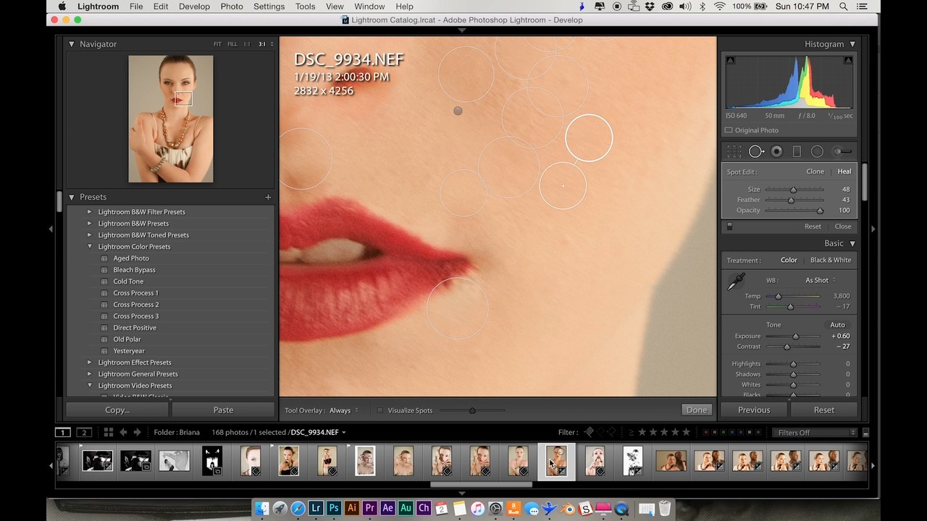Filter by flagged status icon
Image resolution: width=927 pixels, height=521 pixels.
coord(589,432)
